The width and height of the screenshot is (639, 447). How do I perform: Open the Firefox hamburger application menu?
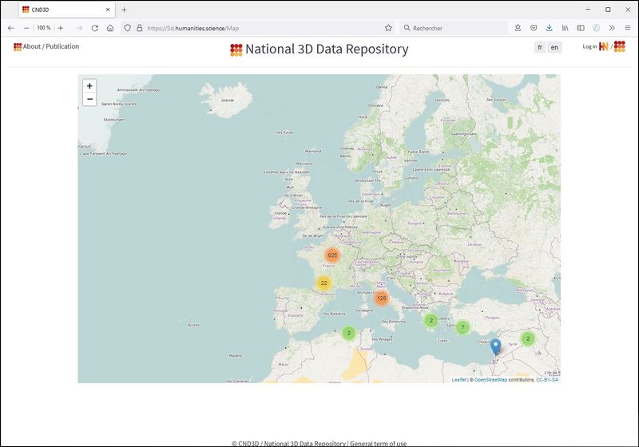[x=627, y=28]
